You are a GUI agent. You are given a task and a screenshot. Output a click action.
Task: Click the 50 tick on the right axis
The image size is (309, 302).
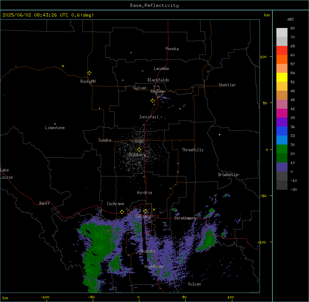pos(265,103)
